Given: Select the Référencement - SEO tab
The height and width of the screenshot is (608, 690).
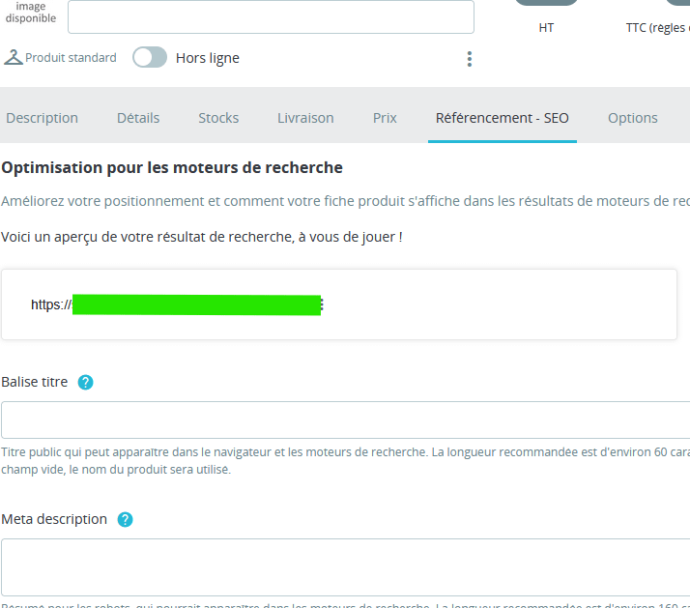Looking at the screenshot, I should click(x=502, y=118).
